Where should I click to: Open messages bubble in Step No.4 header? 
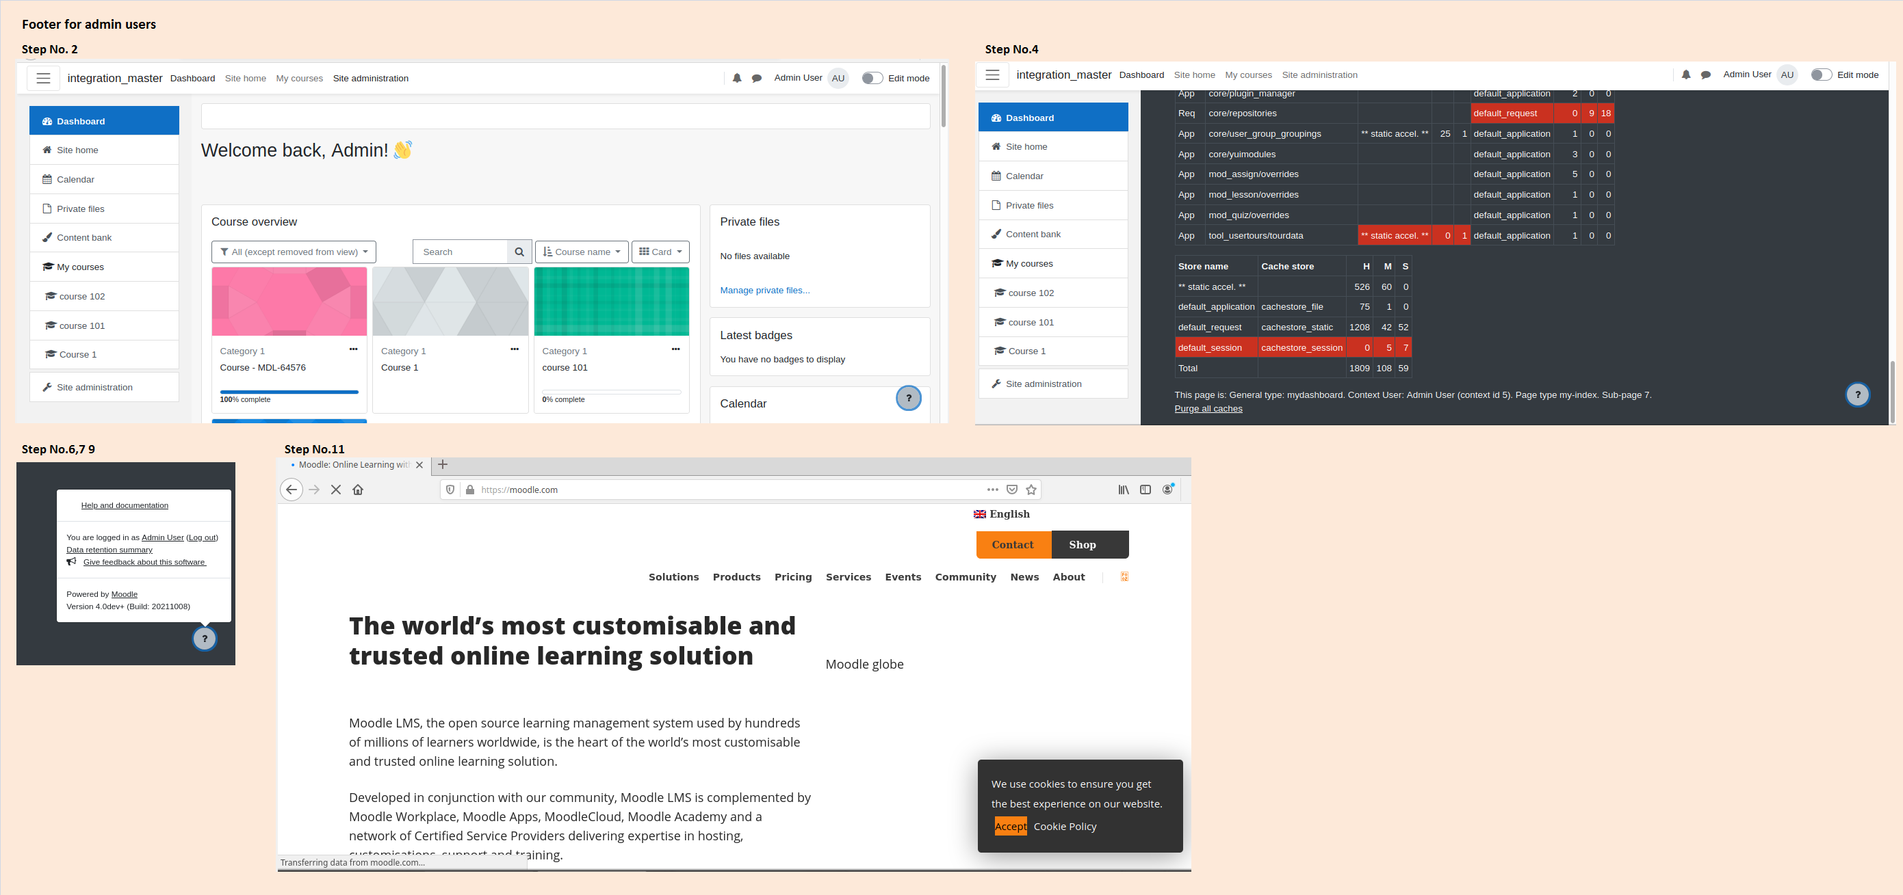1706,75
